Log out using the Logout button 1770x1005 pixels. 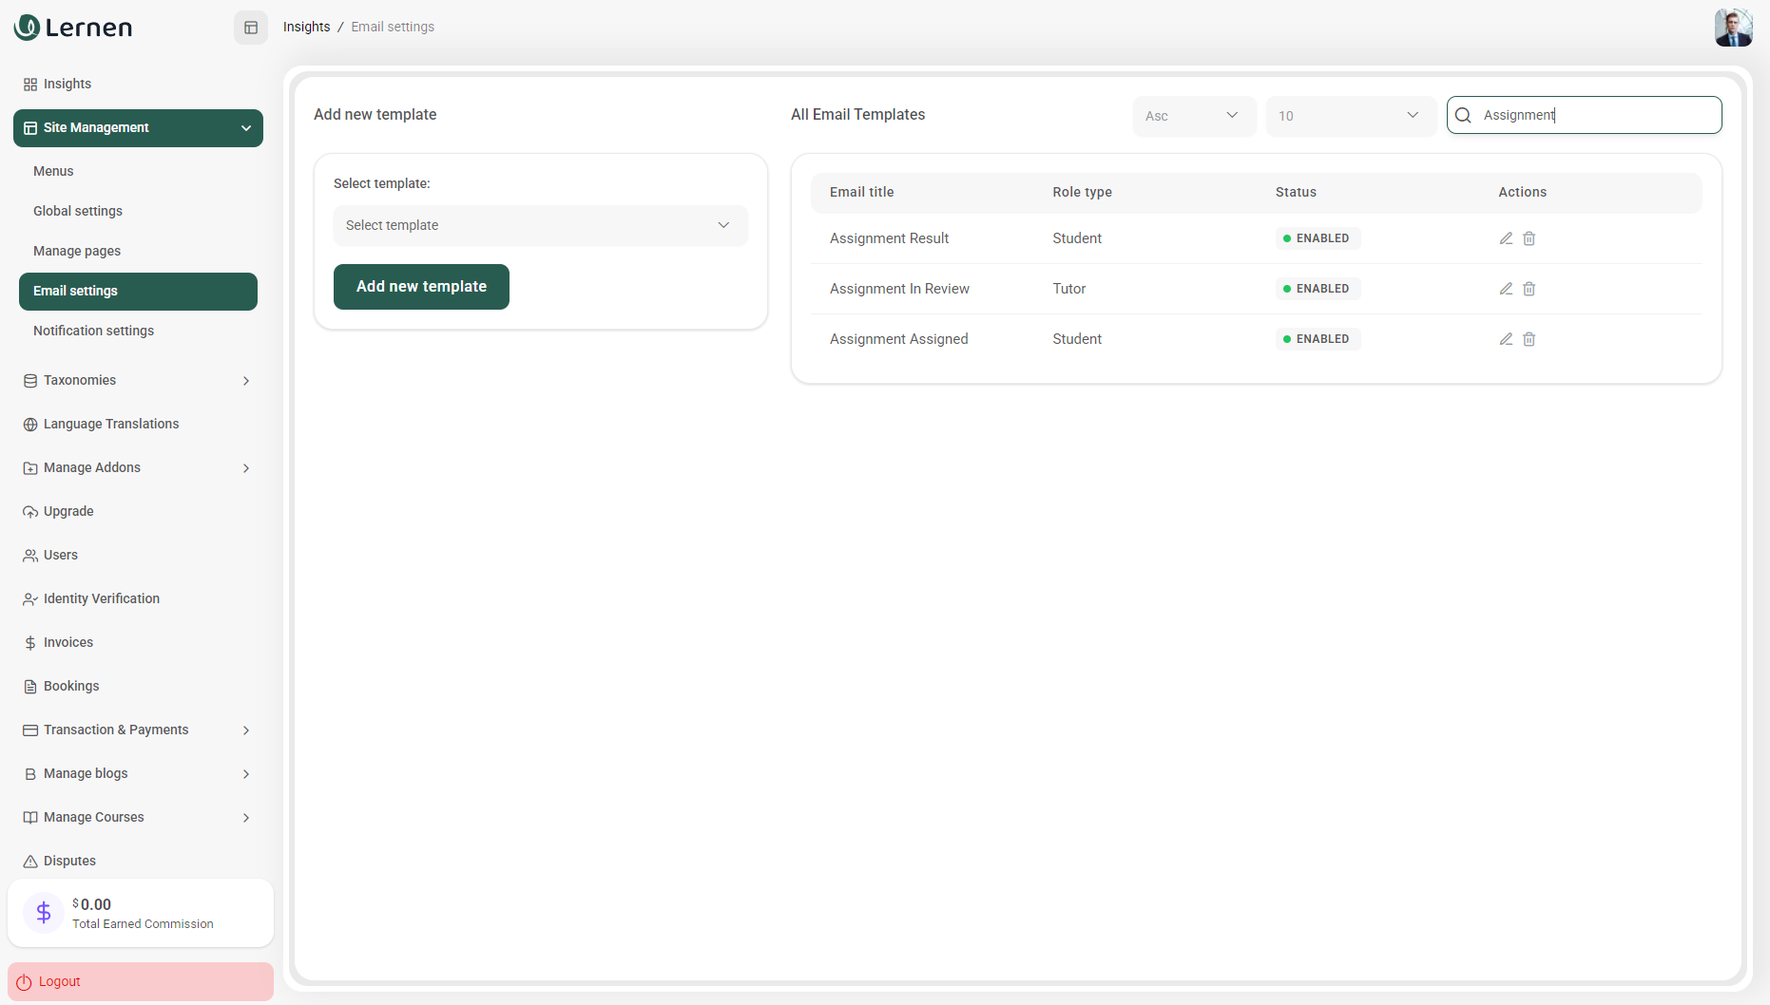tap(140, 981)
